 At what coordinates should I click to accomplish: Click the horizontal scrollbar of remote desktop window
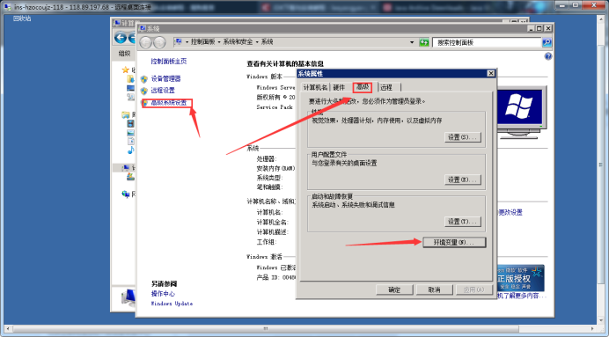pyautogui.click(x=266, y=328)
